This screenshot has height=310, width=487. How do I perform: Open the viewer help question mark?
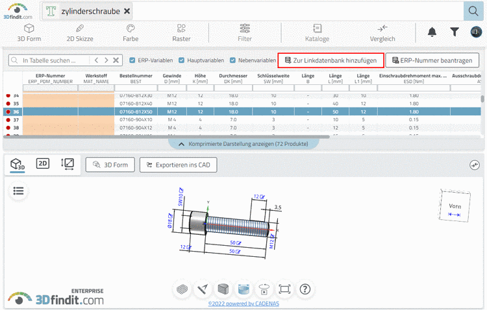coord(305,289)
